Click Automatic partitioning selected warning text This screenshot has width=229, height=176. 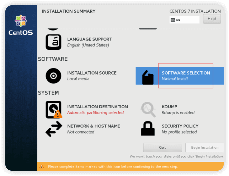(95, 112)
